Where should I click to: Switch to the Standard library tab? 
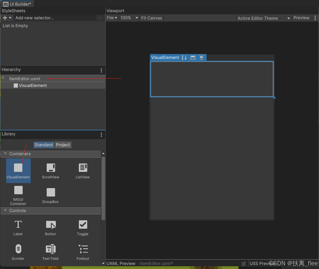[44, 145]
